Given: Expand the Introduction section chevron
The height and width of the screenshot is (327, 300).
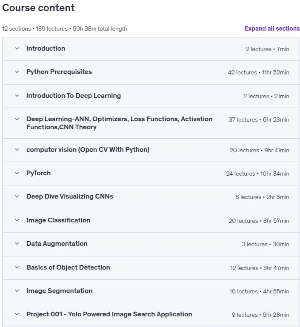Looking at the screenshot, I should [17, 48].
